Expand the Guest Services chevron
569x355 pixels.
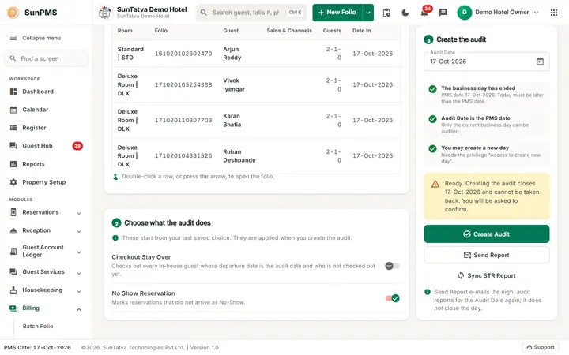pyautogui.click(x=79, y=273)
